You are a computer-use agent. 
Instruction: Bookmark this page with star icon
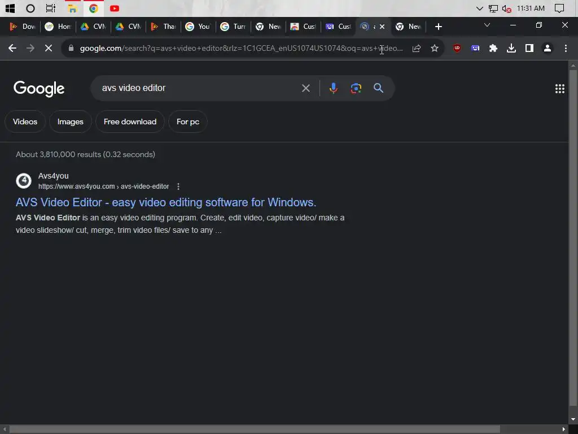coord(435,48)
